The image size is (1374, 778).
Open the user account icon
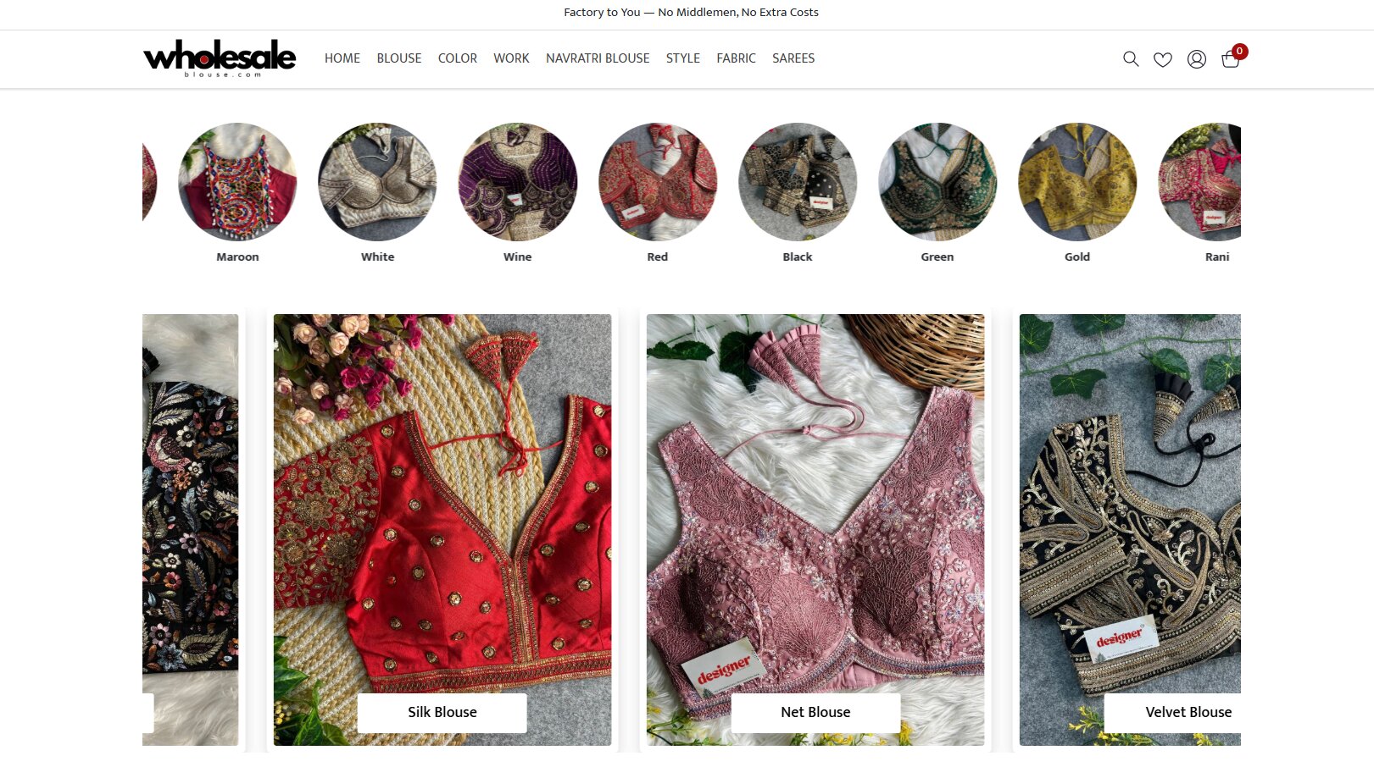coord(1197,59)
